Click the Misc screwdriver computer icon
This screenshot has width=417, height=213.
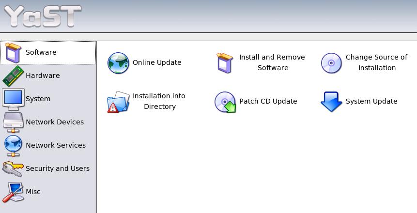tap(13, 192)
